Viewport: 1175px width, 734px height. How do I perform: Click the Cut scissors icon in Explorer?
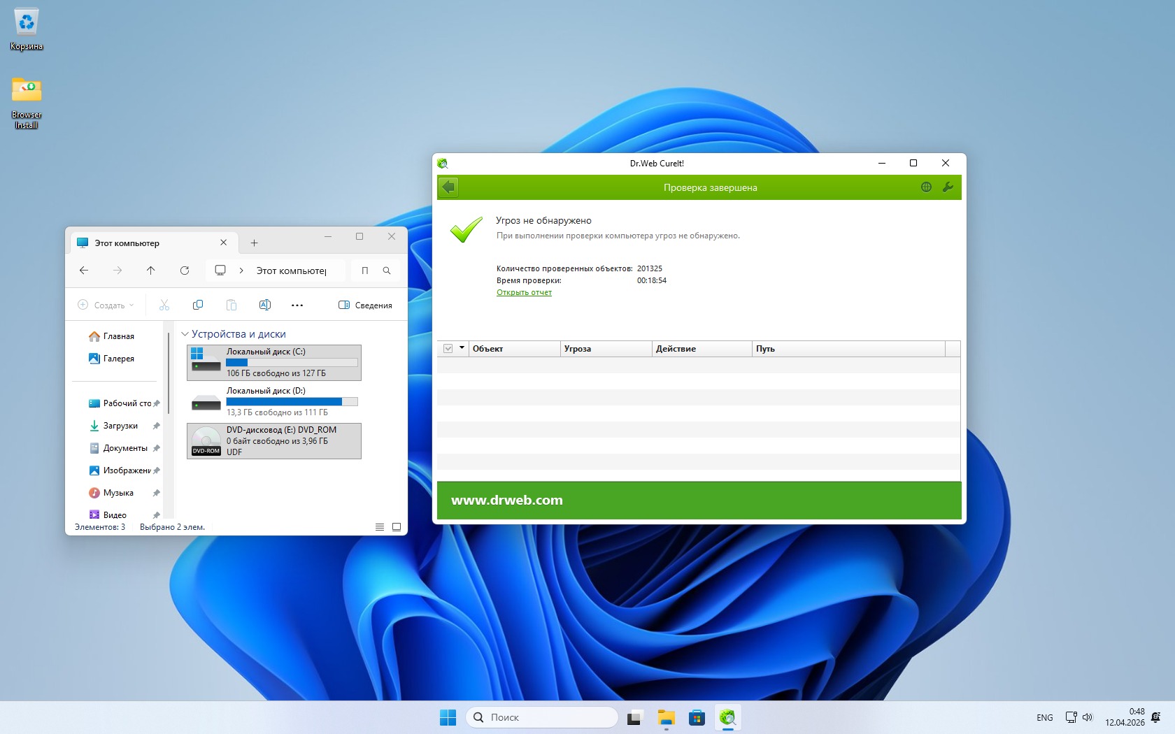(164, 305)
